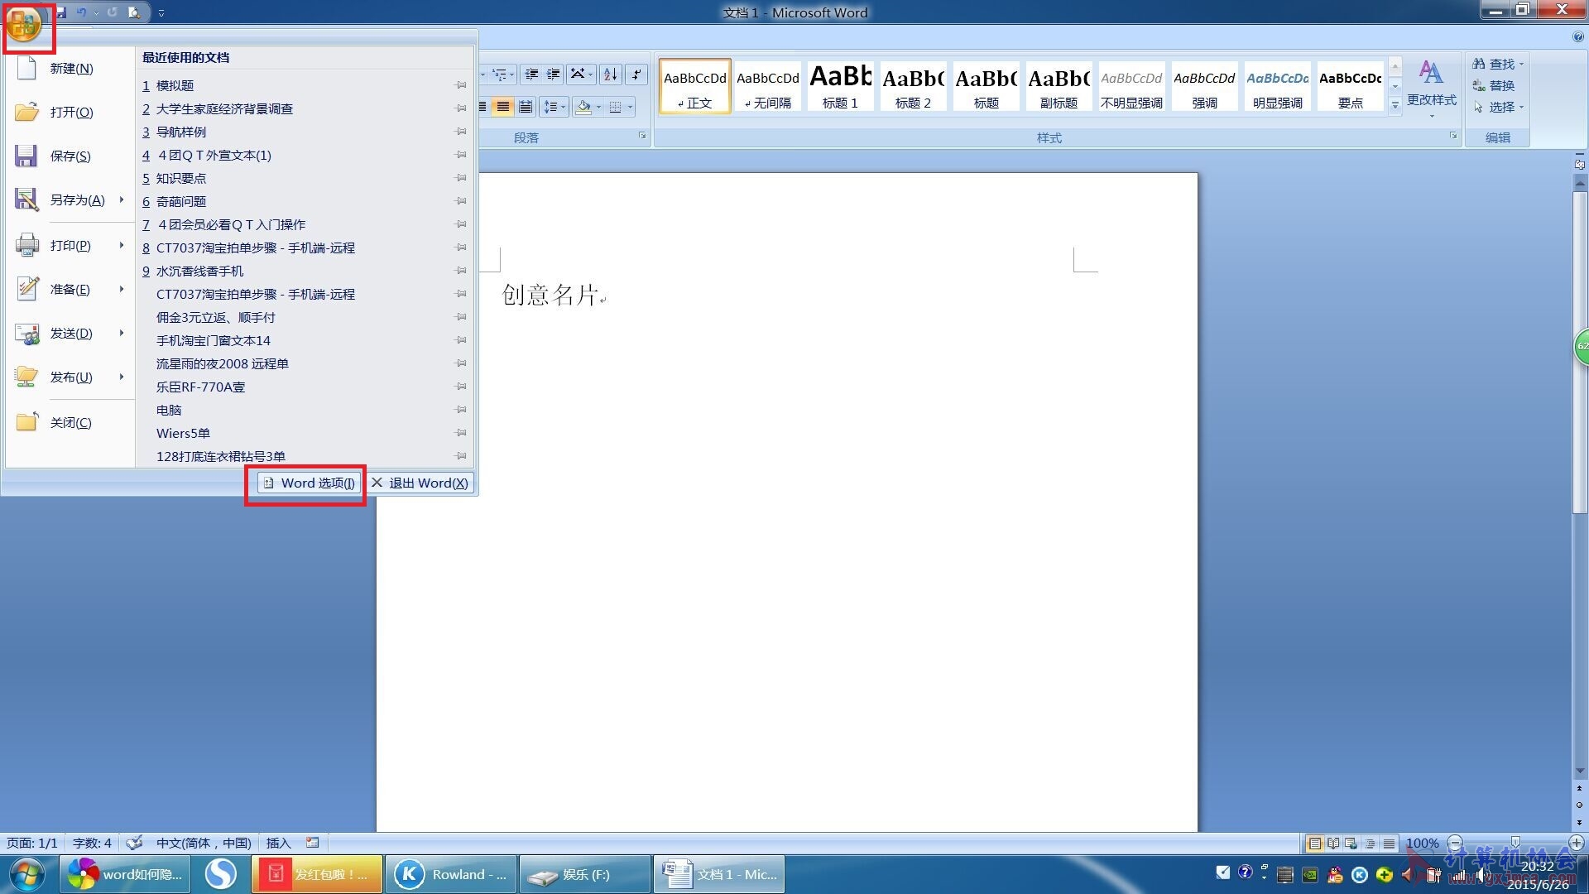Click the zoom slider handle
The width and height of the screenshot is (1589, 894).
click(1515, 844)
